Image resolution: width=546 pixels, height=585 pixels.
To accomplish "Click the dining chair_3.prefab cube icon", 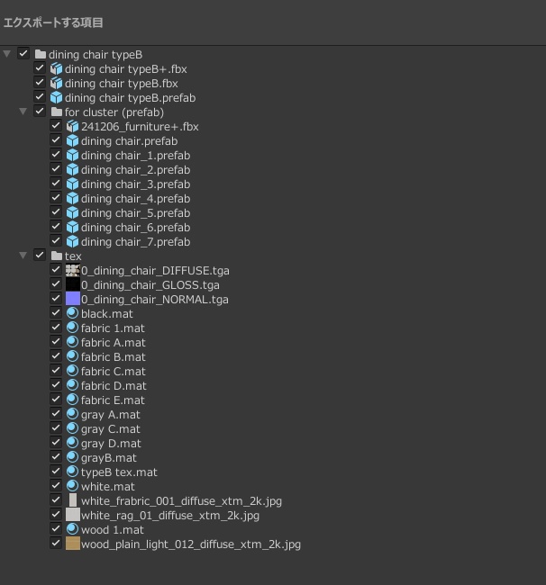I will point(72,184).
